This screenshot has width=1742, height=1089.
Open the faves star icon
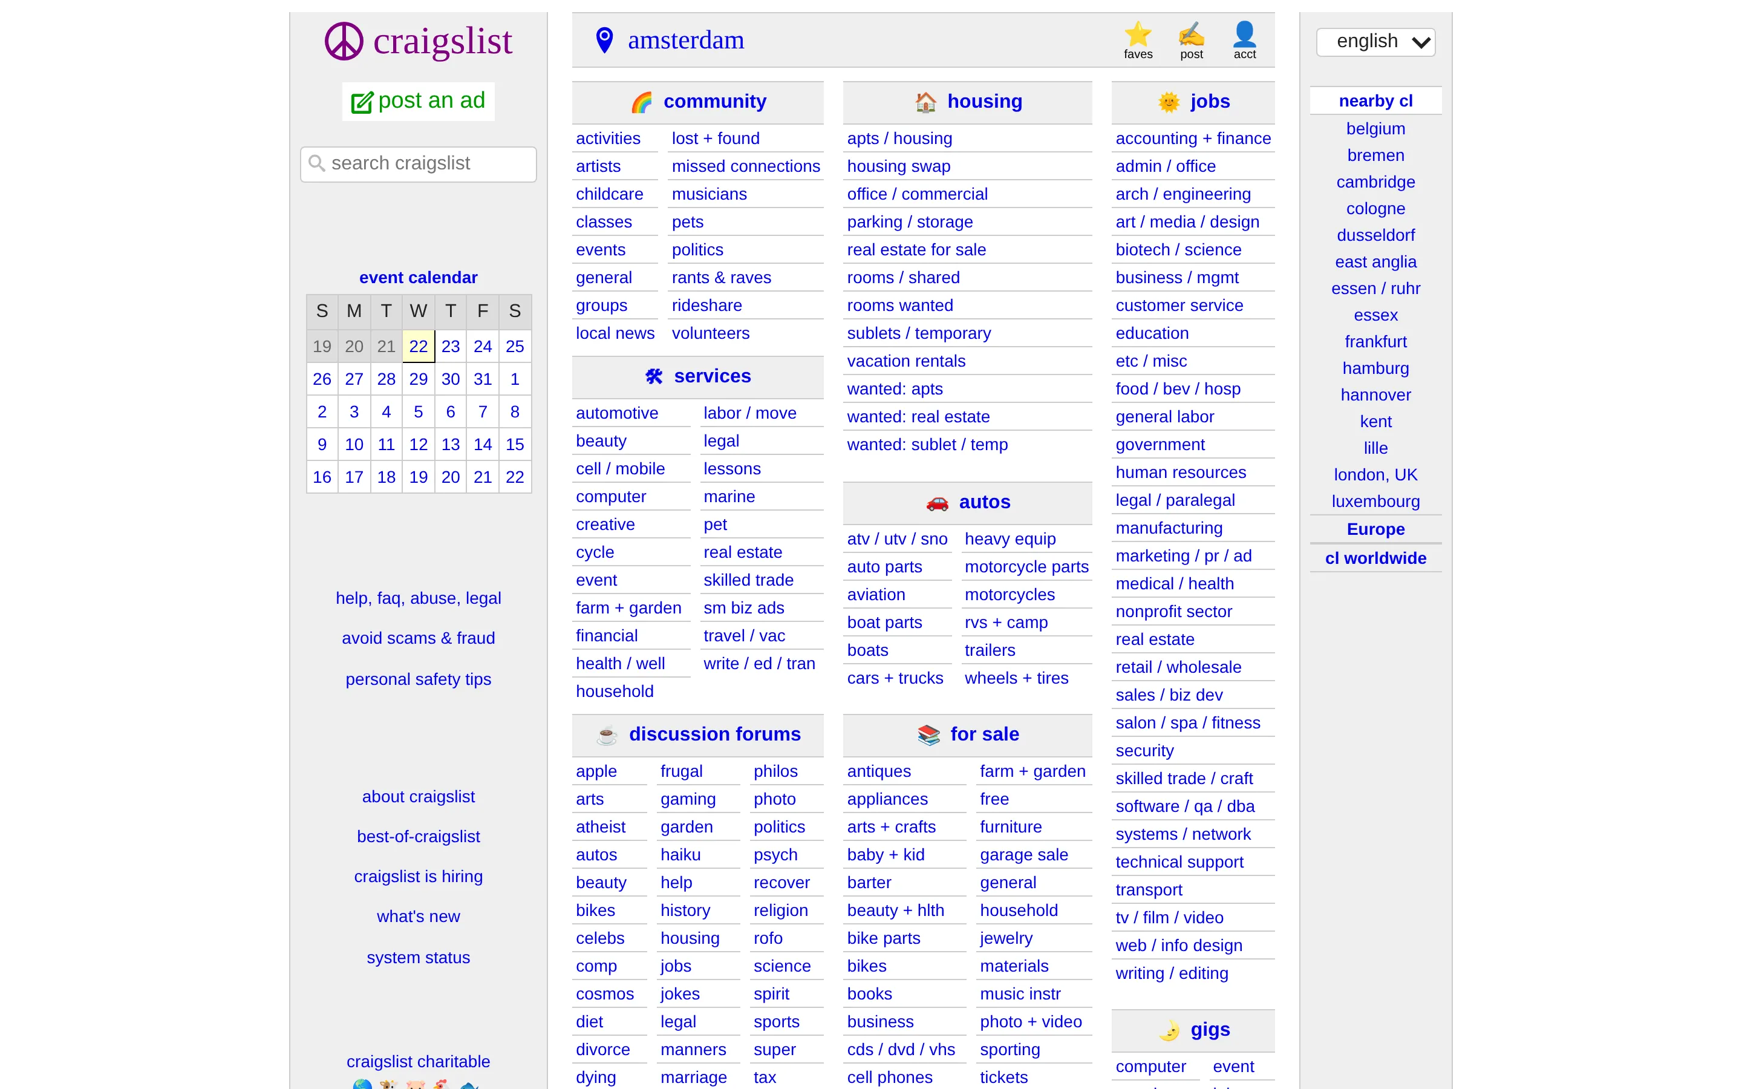coord(1138,34)
